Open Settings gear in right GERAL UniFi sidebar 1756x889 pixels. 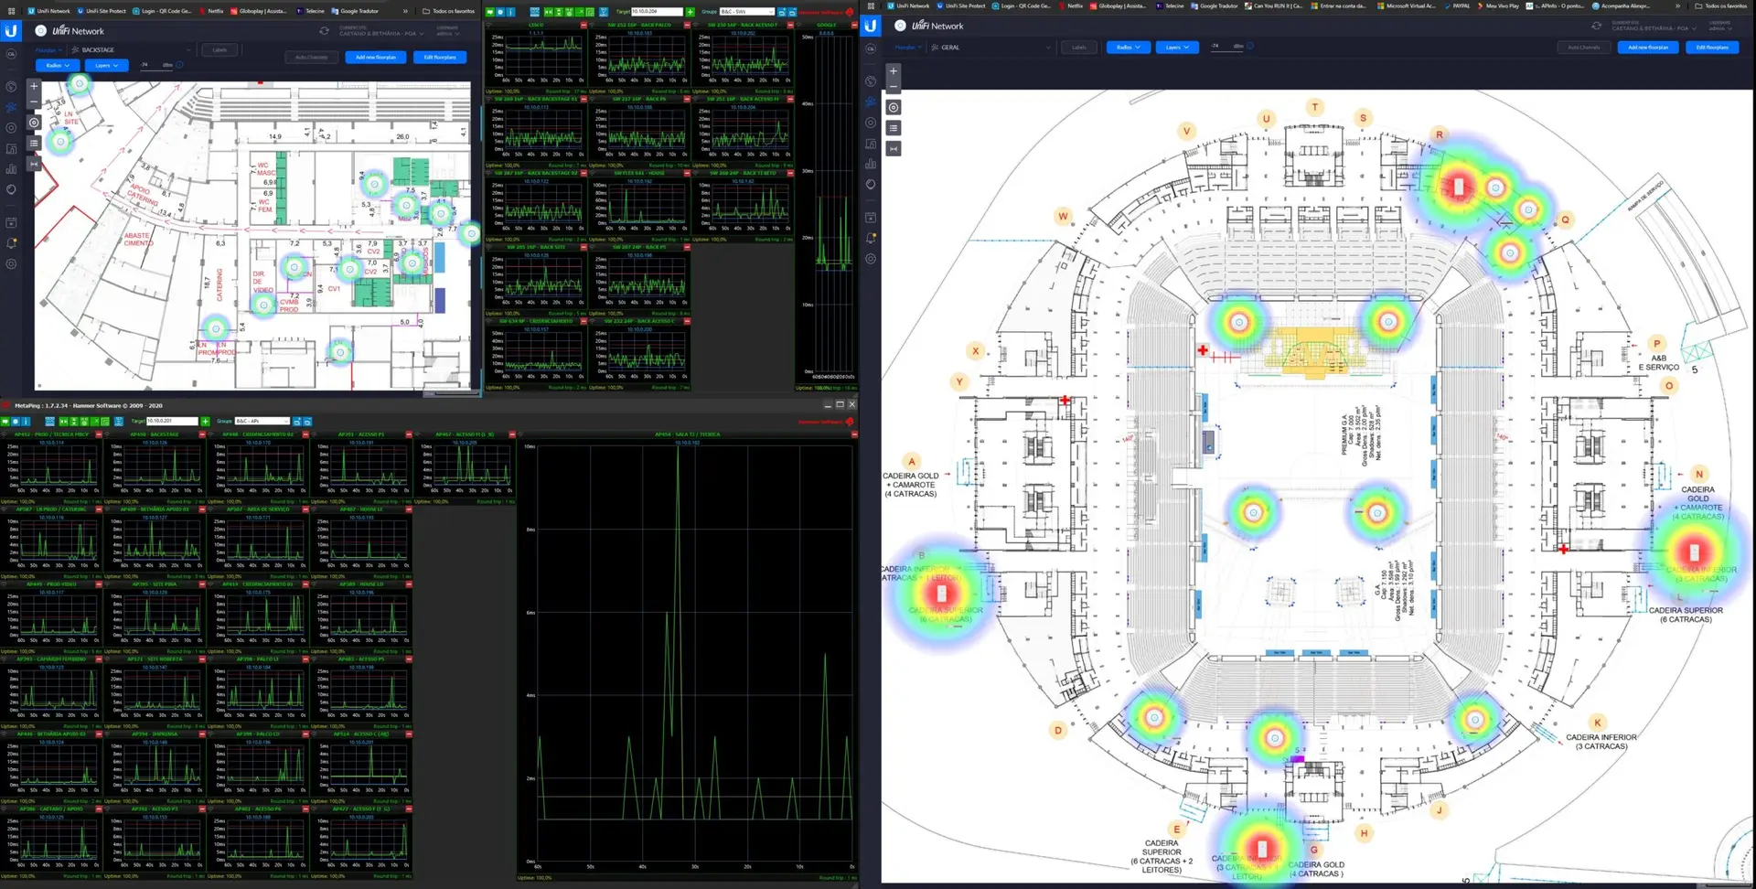[x=871, y=259]
